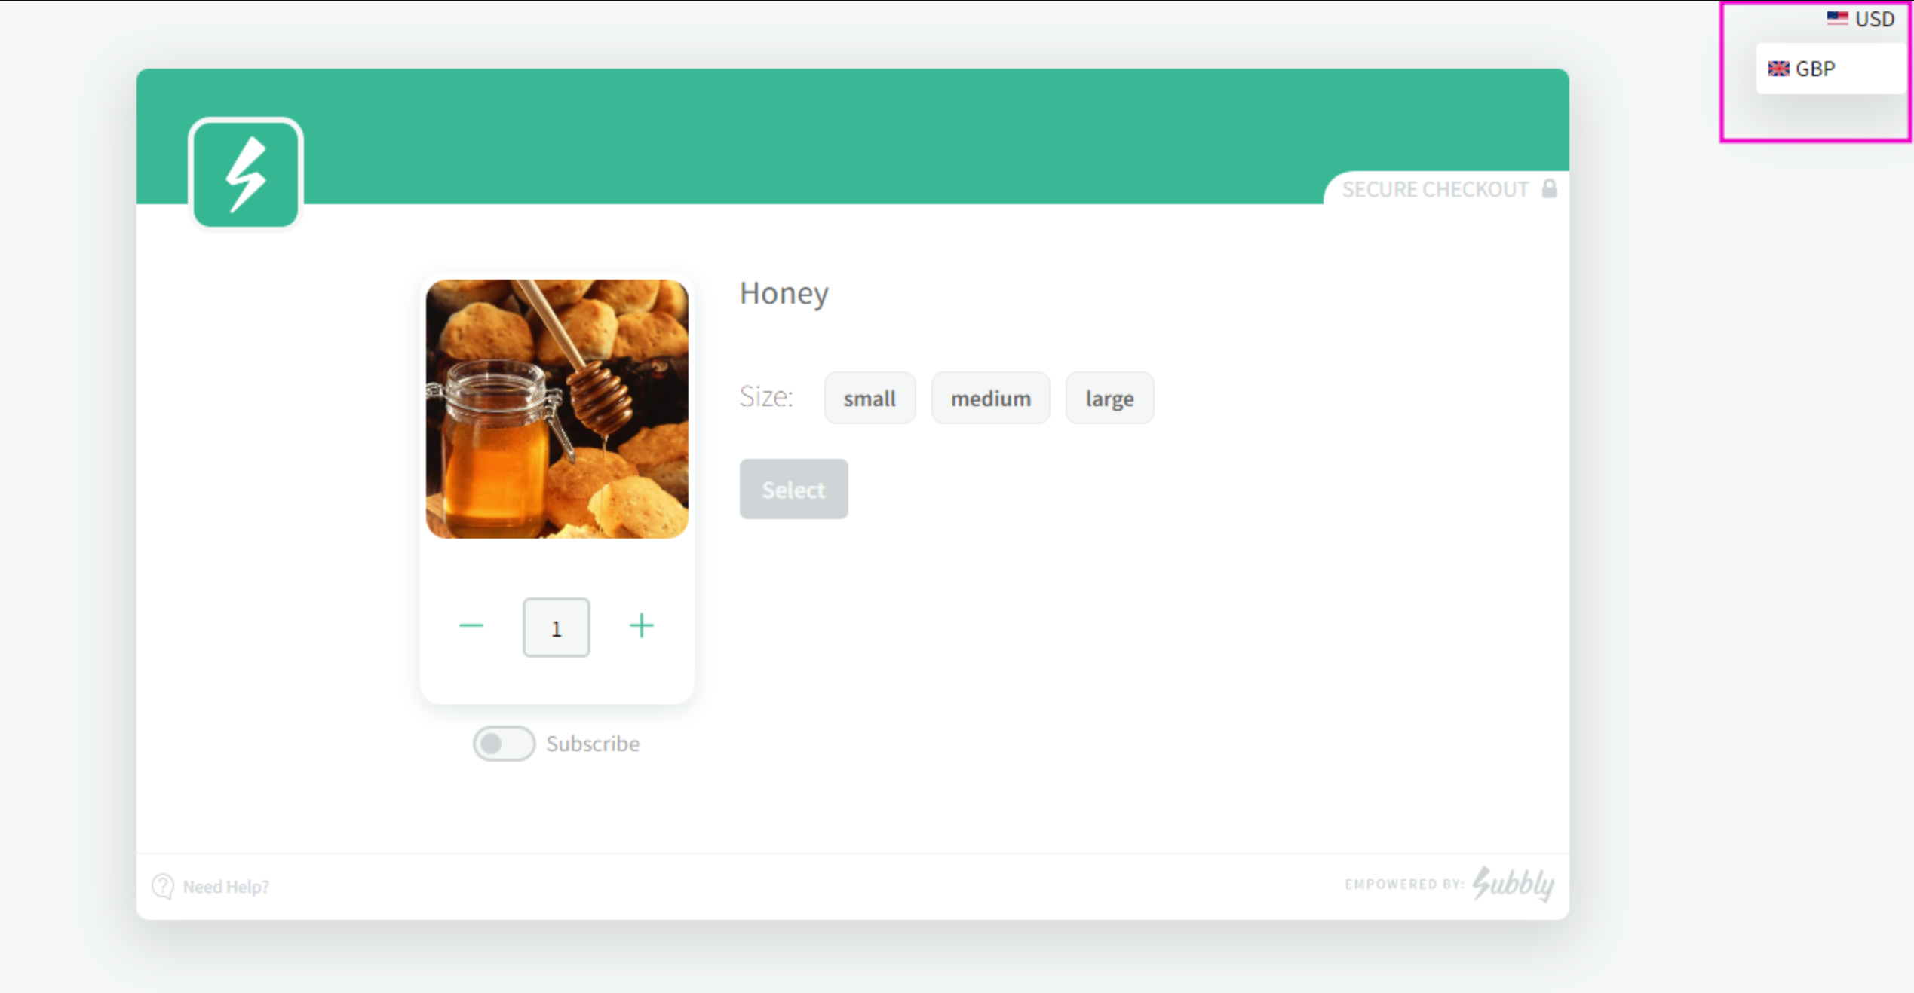Select the large size option
The image size is (1914, 993).
coord(1109,398)
